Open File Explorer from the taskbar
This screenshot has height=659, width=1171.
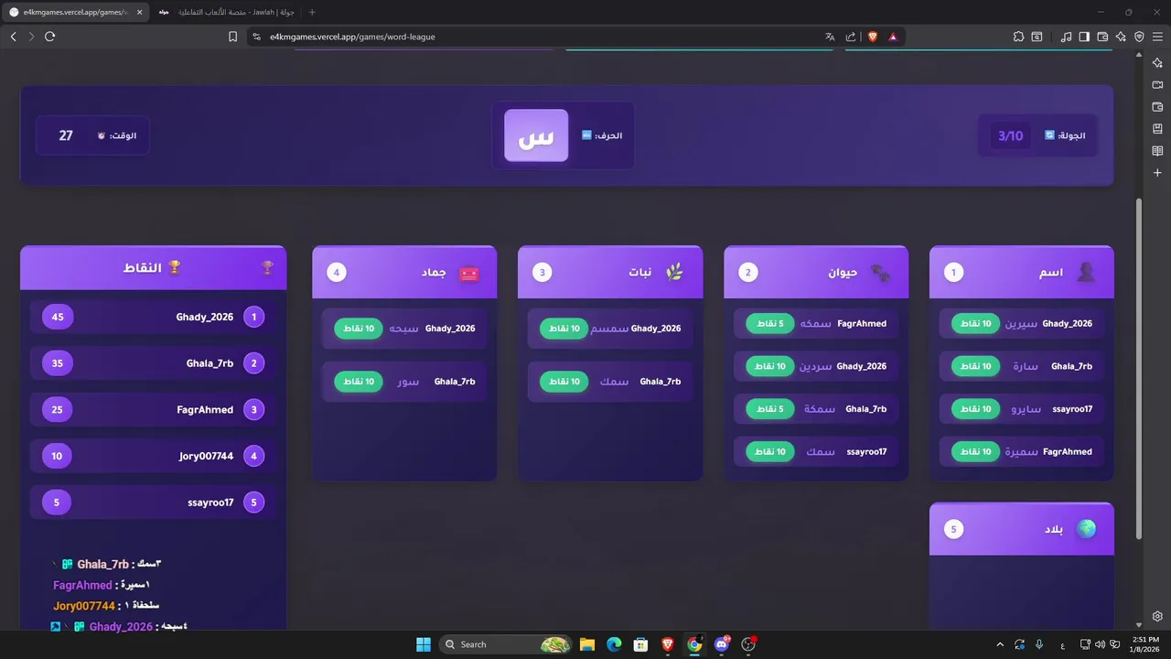[x=587, y=644]
